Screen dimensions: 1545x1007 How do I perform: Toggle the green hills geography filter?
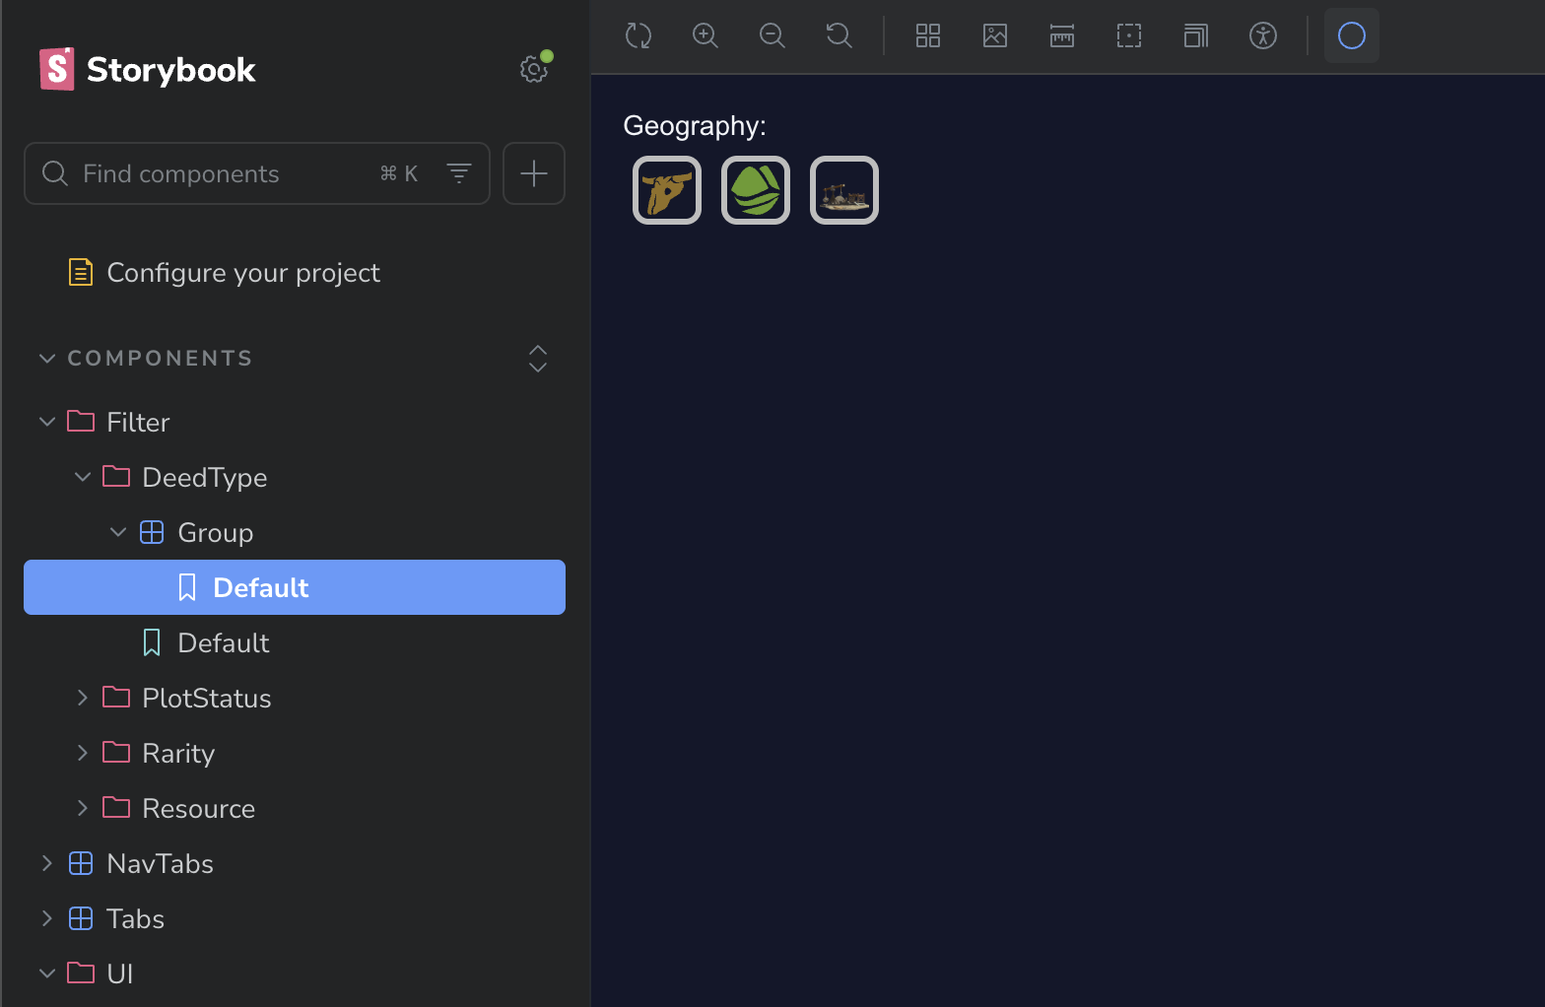756,190
